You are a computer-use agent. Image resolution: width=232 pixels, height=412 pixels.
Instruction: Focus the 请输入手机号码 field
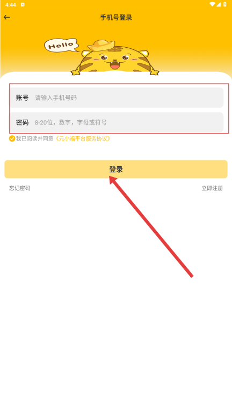(117, 98)
